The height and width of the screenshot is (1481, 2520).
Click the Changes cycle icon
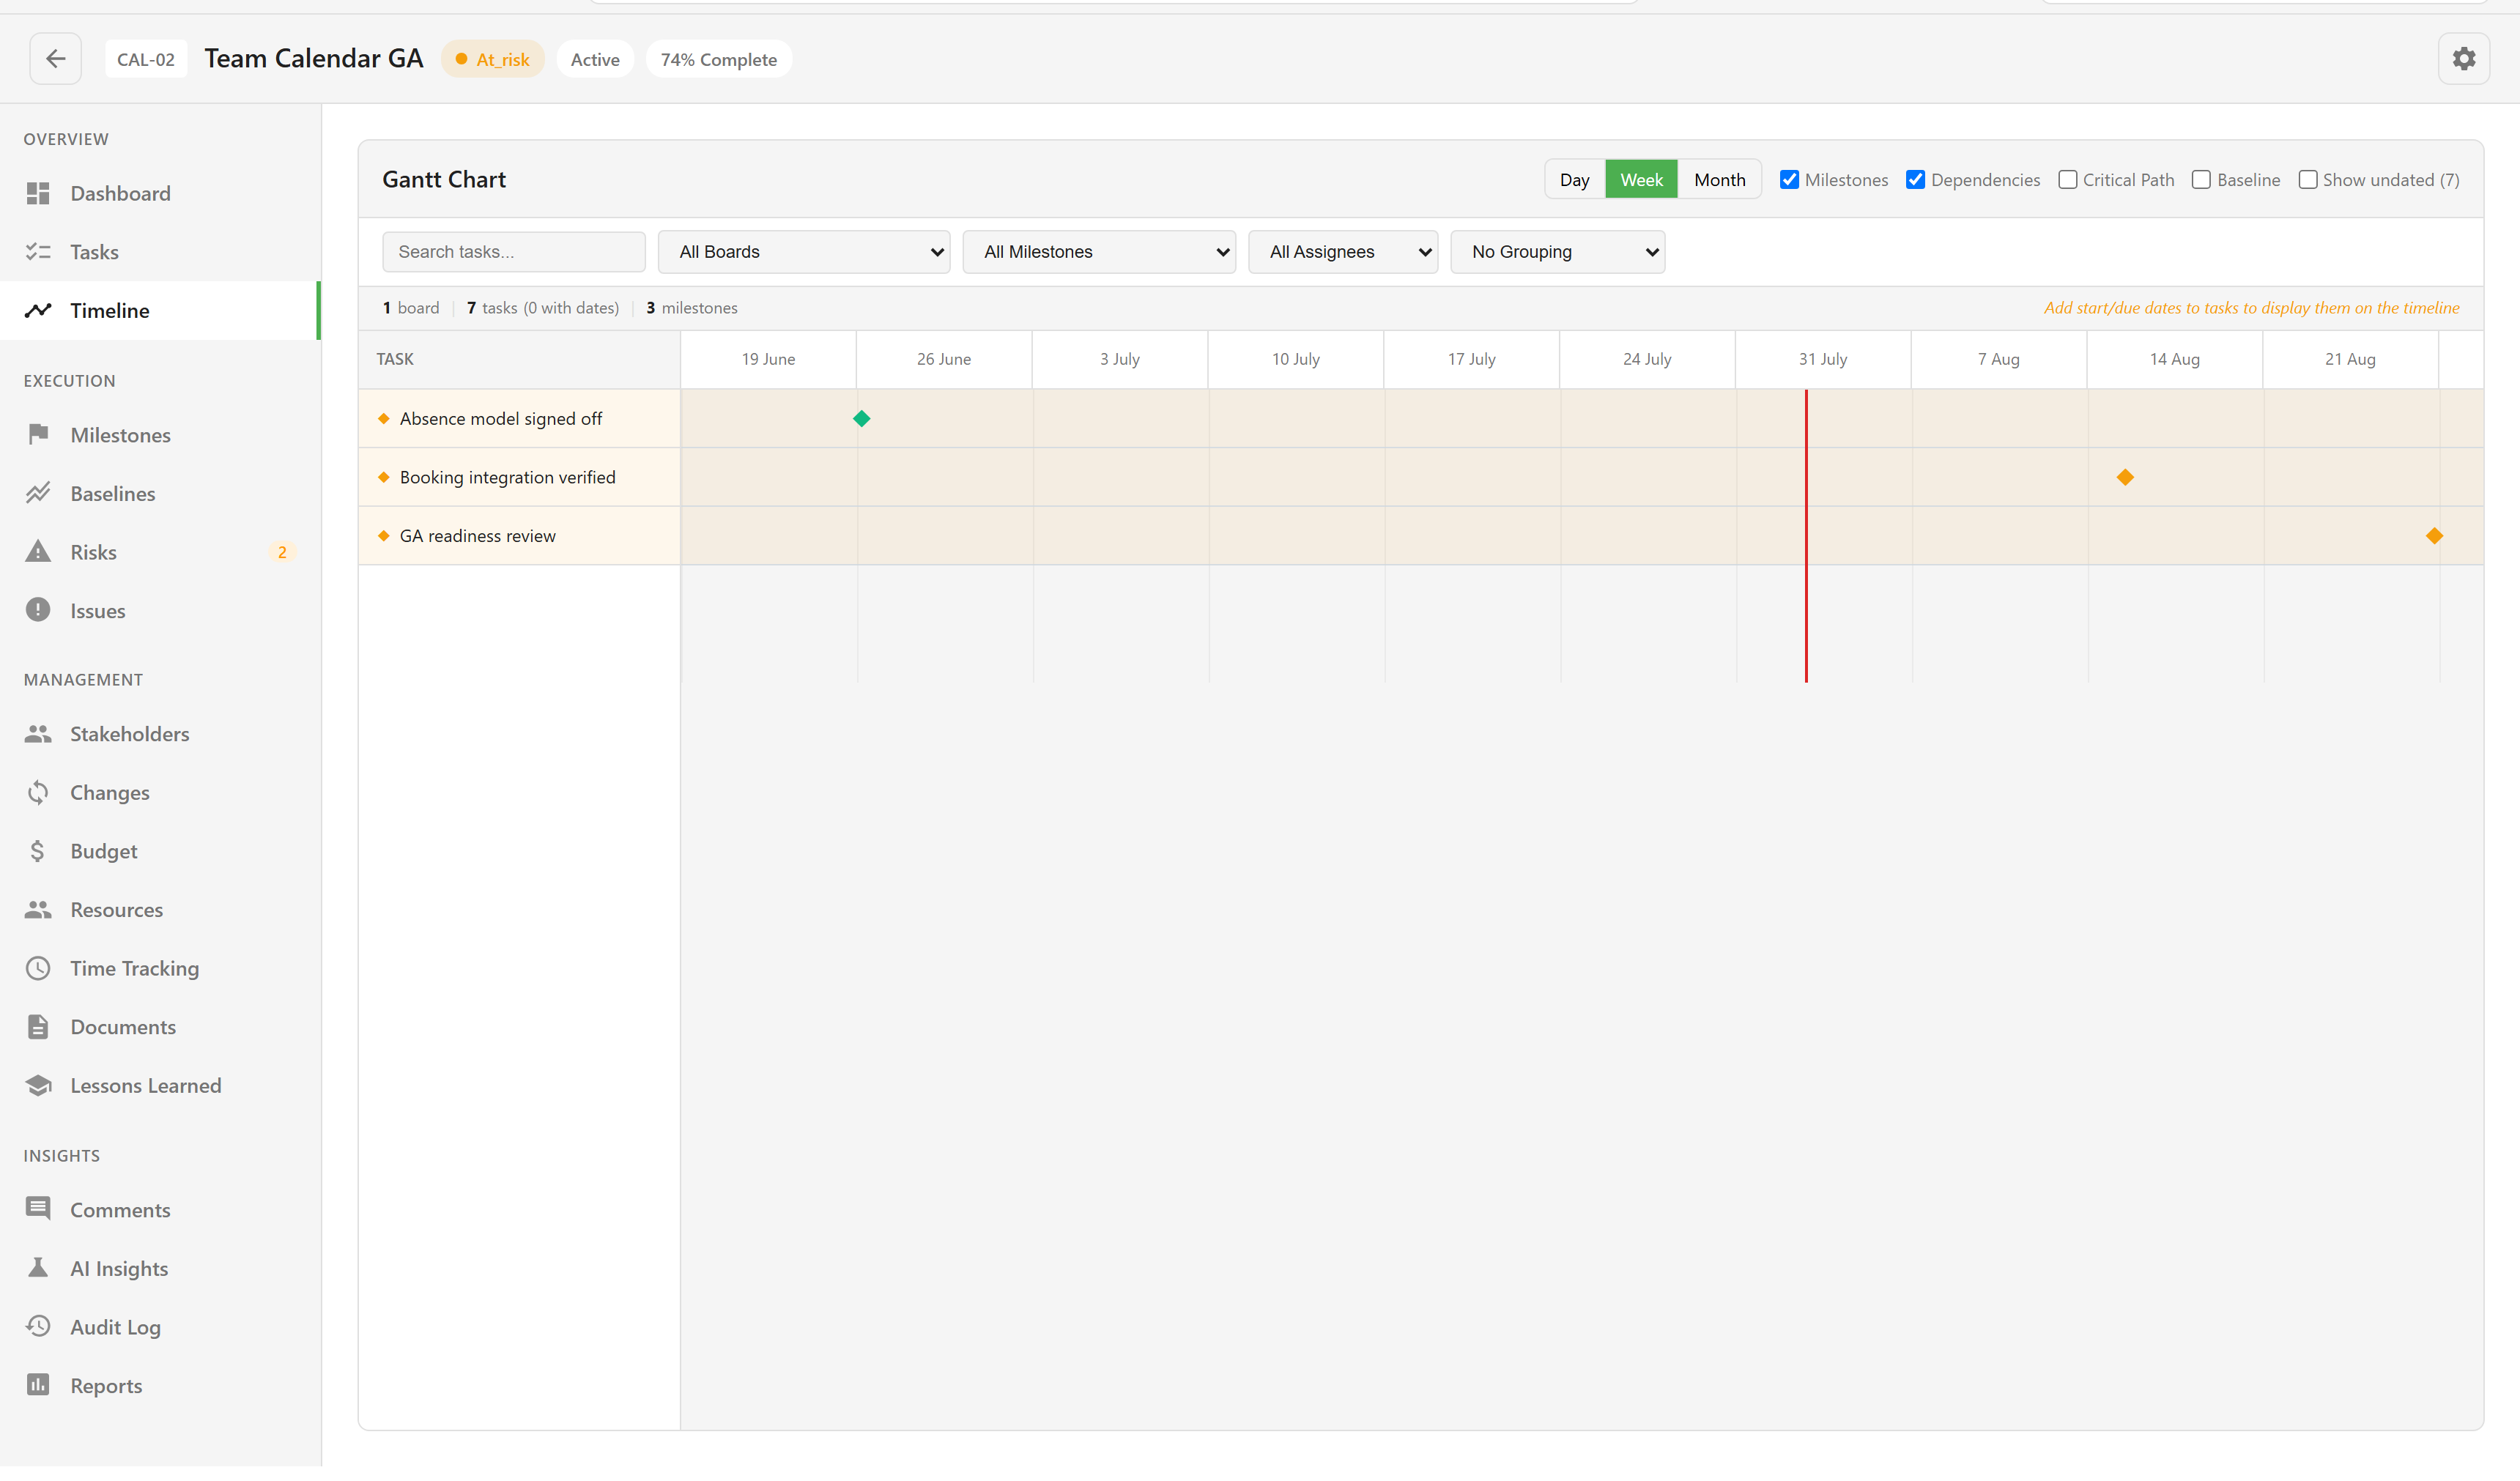(38, 793)
